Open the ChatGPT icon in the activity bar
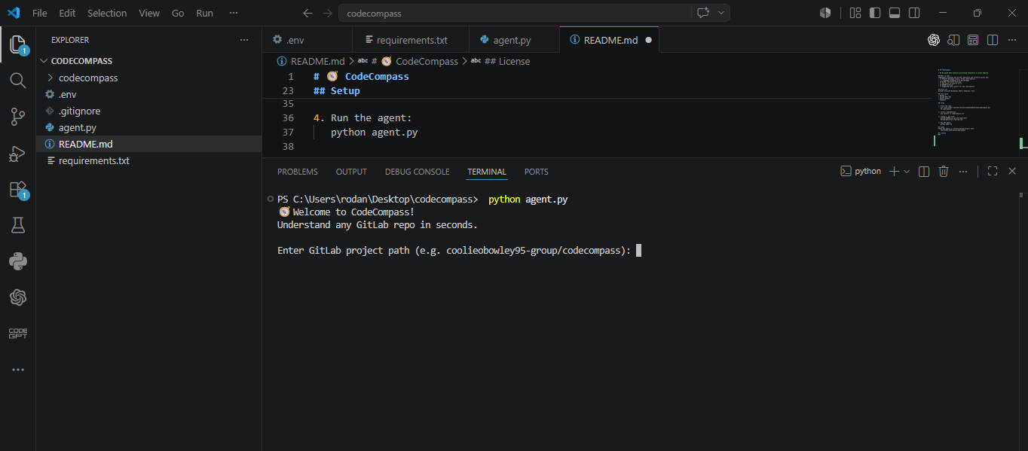The width and height of the screenshot is (1028, 451). click(18, 297)
